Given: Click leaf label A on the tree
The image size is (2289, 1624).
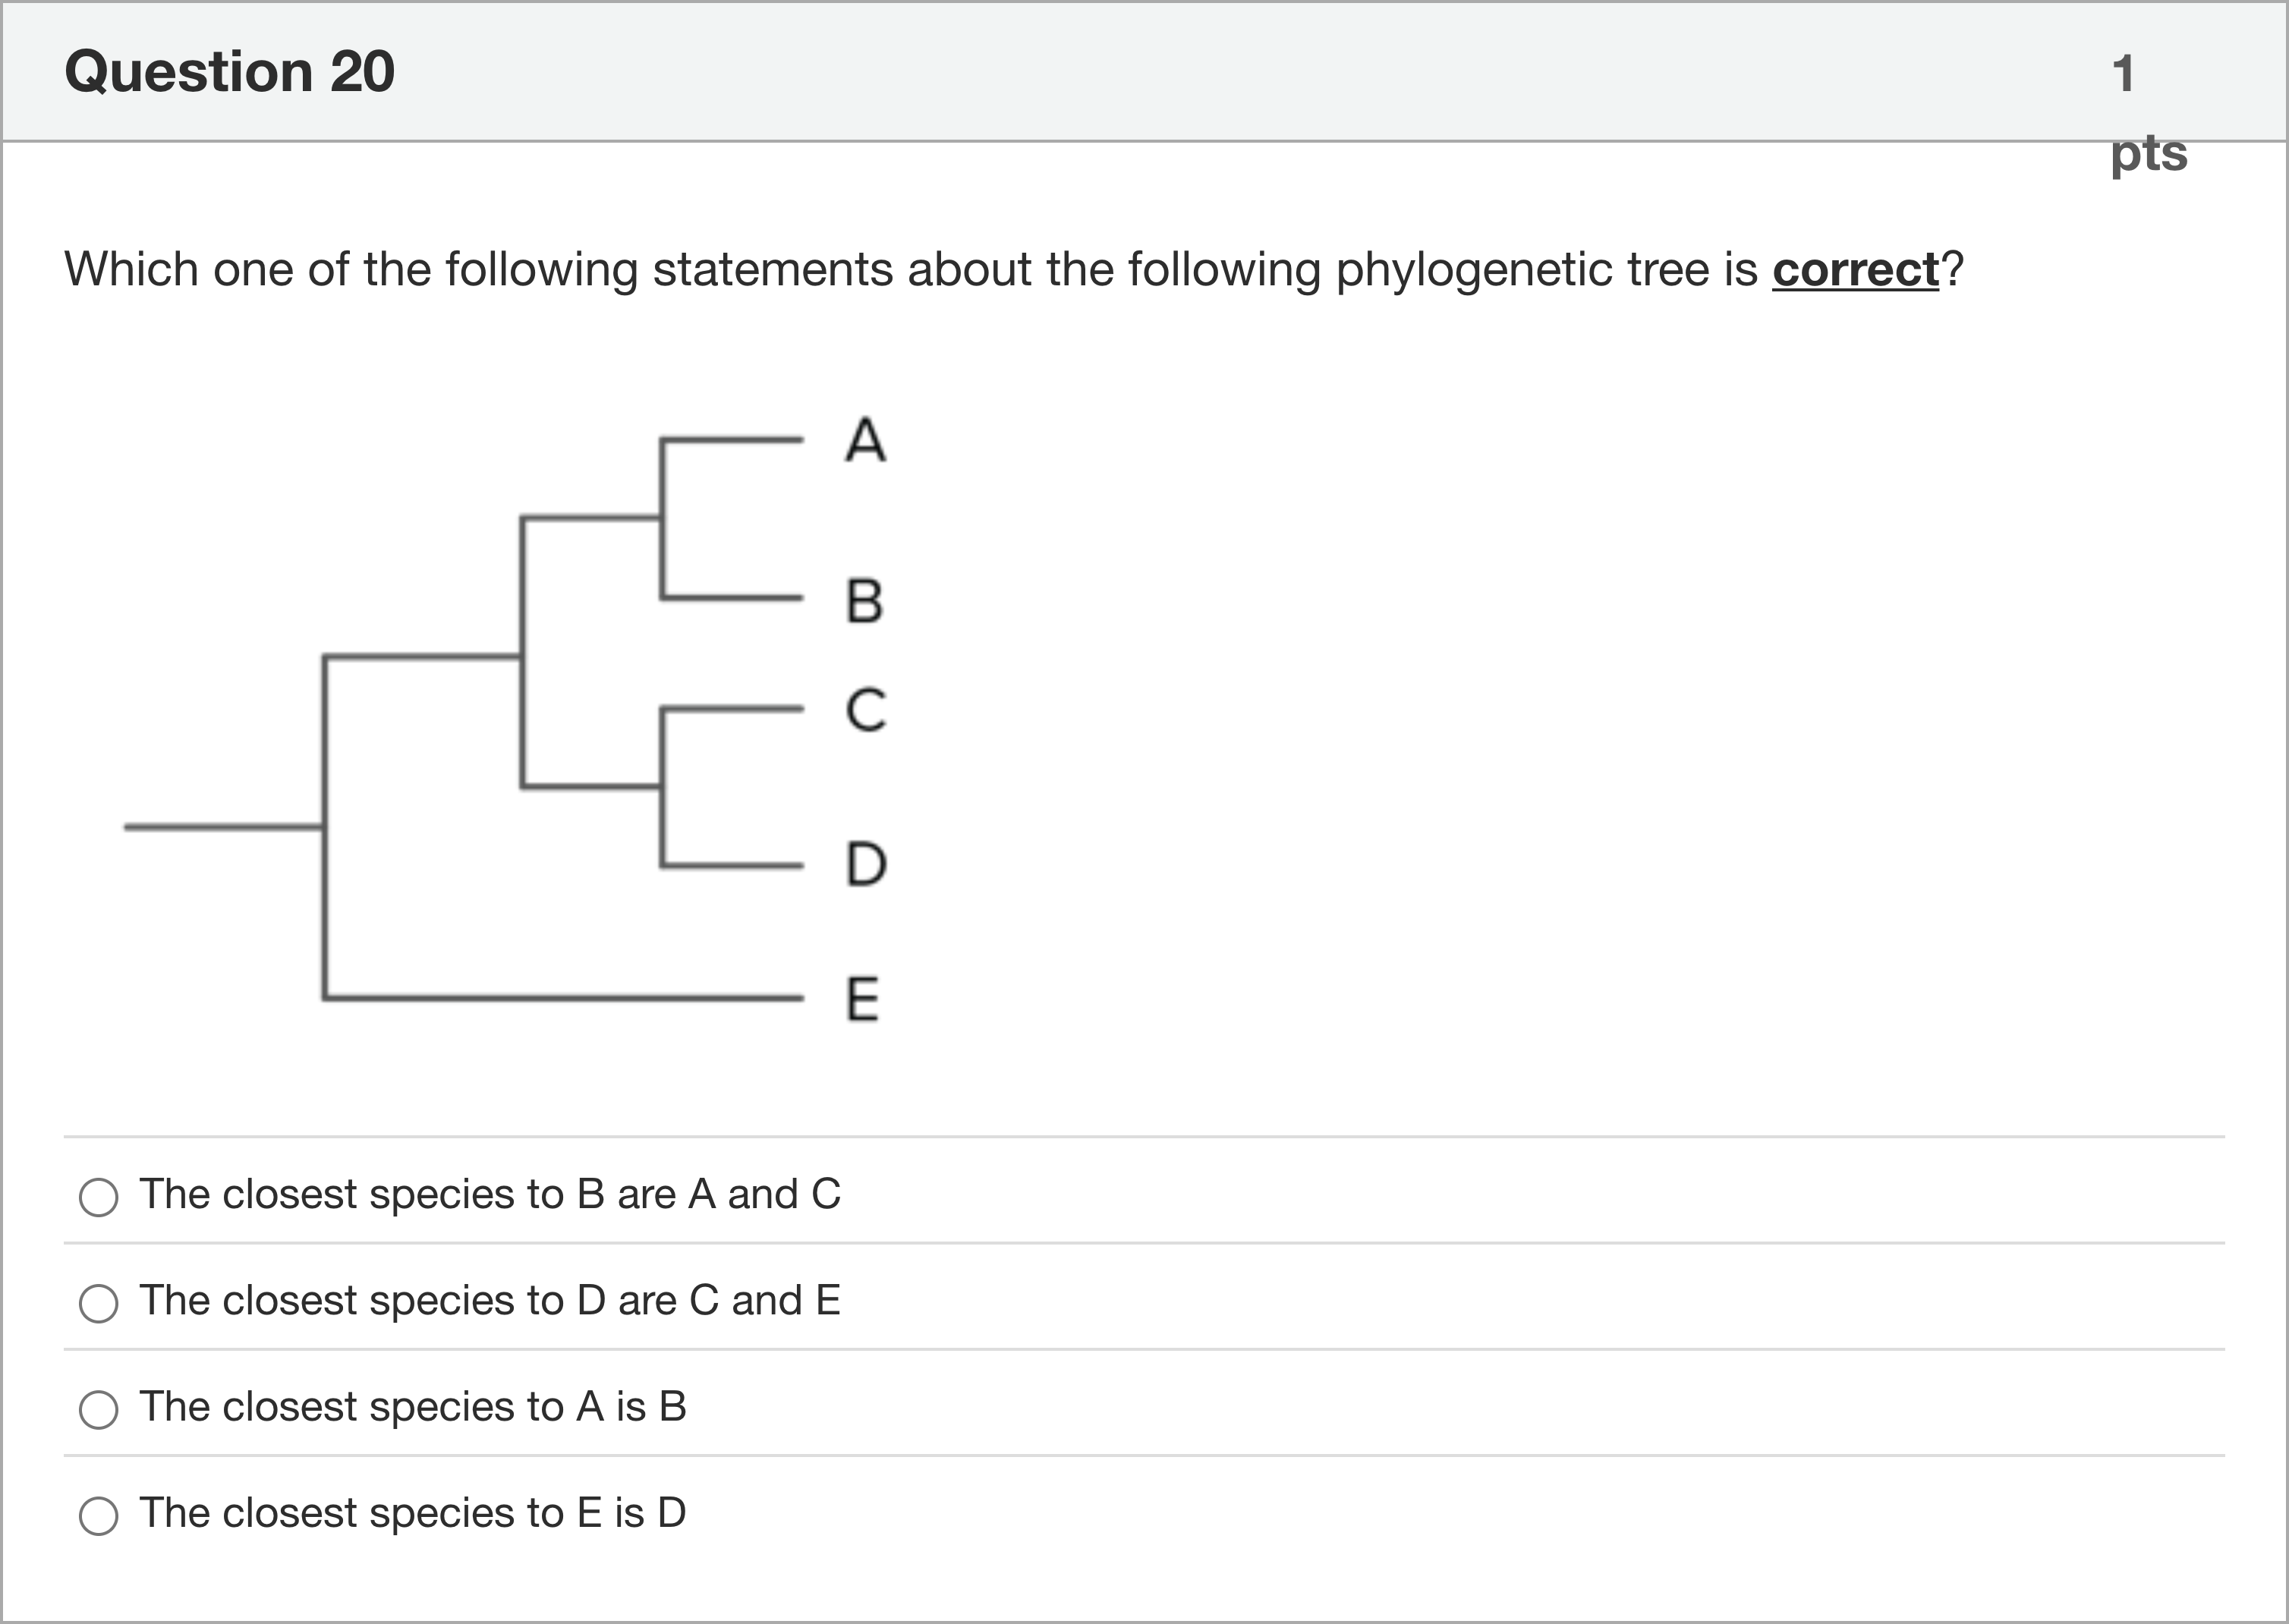Looking at the screenshot, I should pyautogui.click(x=865, y=440).
